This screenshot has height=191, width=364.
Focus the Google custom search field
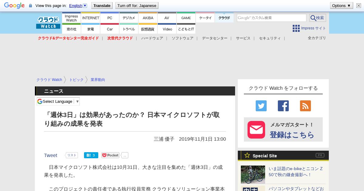tap(271, 18)
